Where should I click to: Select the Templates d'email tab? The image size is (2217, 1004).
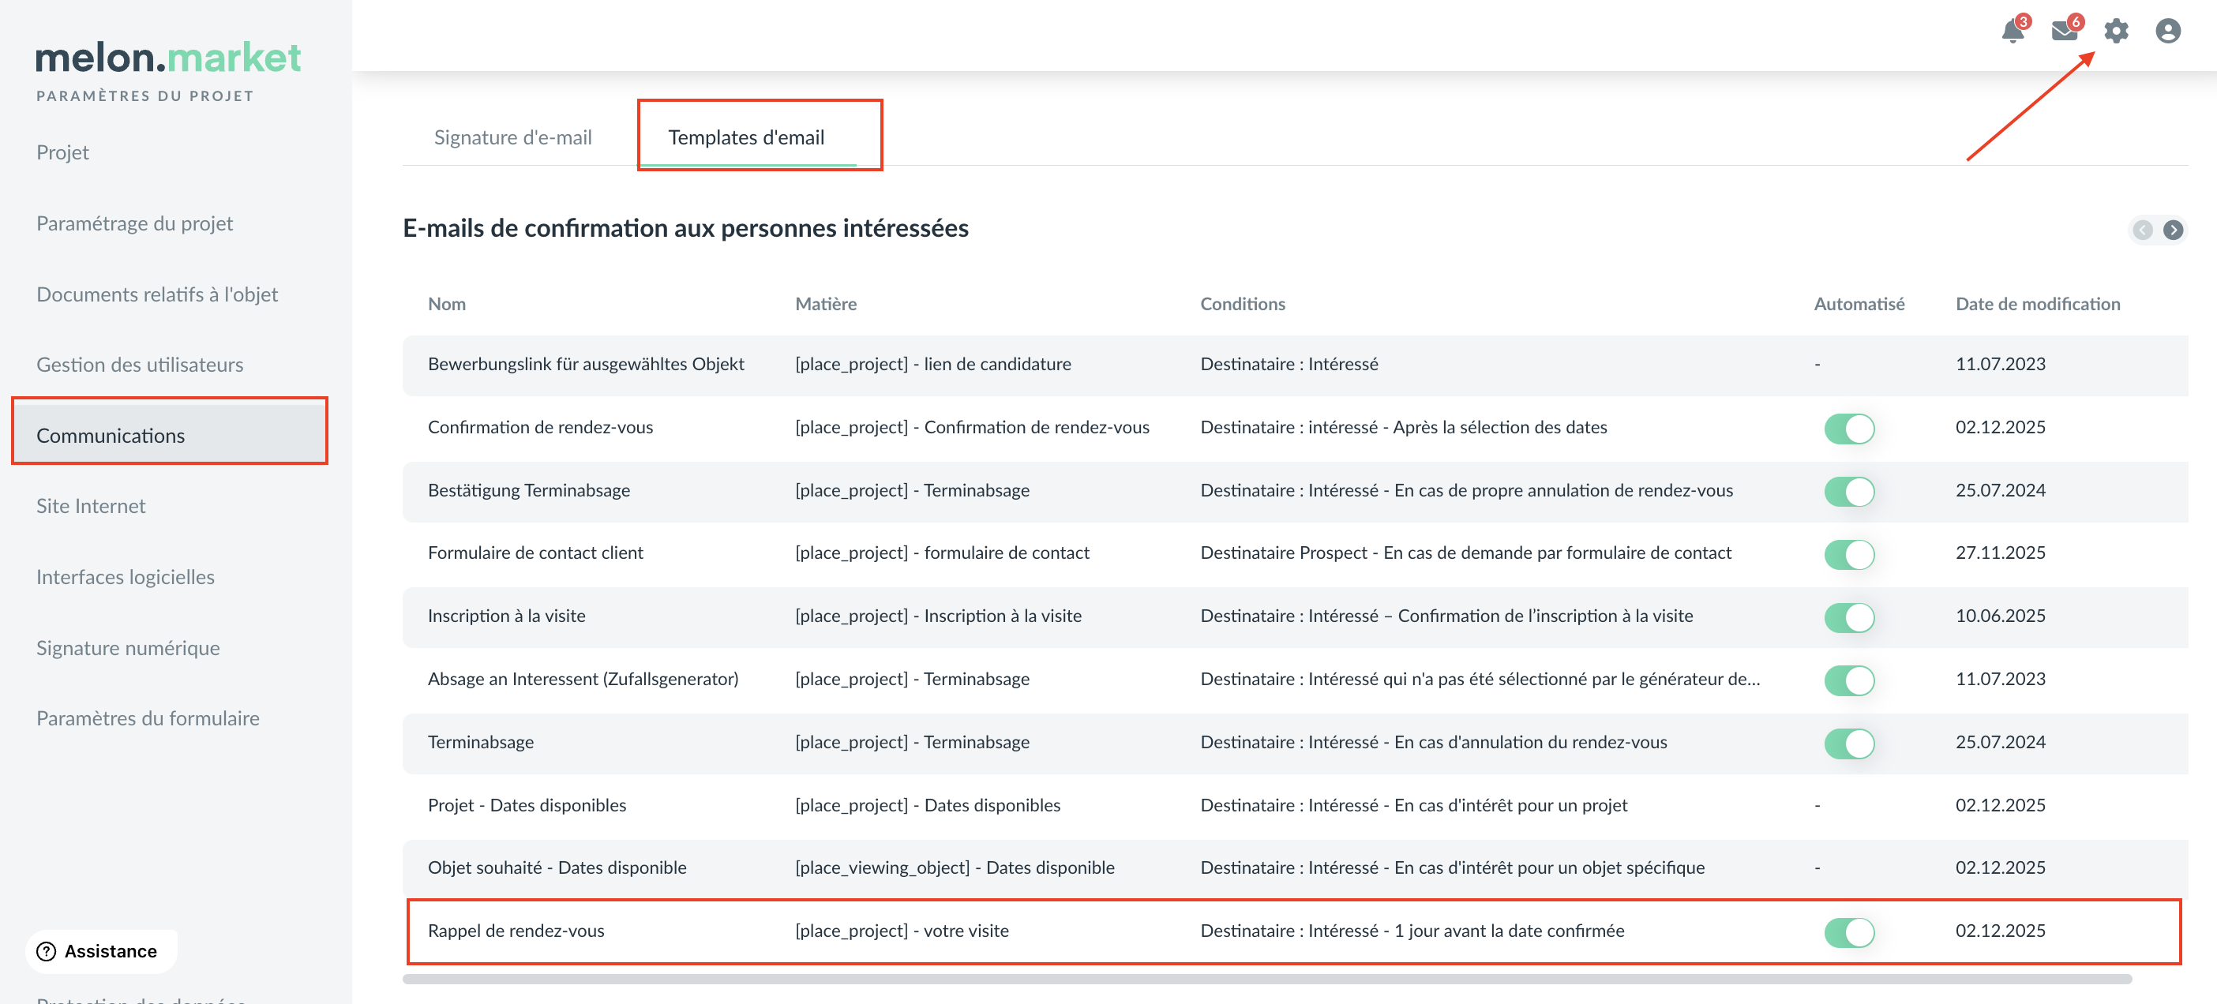[745, 137]
